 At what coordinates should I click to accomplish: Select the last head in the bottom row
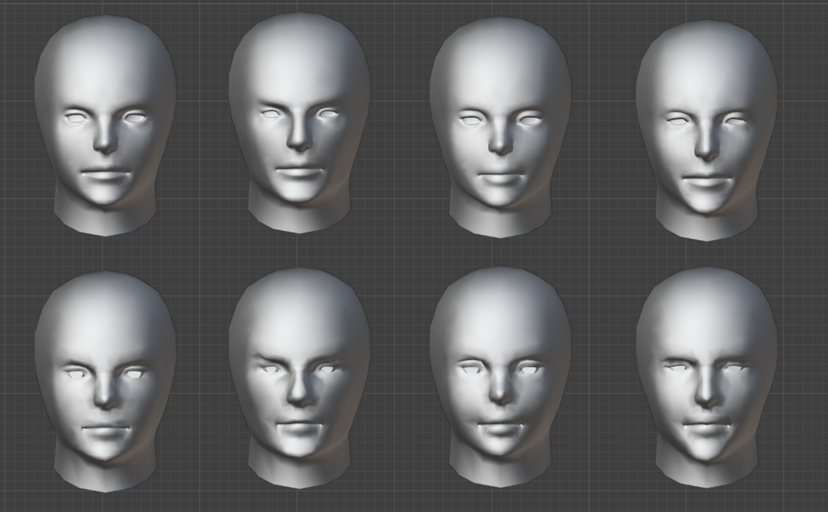click(706, 378)
